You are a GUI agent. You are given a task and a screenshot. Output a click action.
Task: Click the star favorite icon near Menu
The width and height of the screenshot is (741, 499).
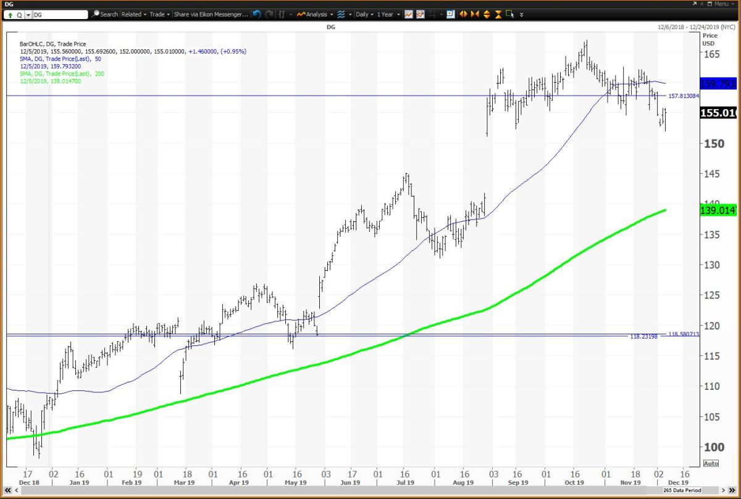pos(702,4)
